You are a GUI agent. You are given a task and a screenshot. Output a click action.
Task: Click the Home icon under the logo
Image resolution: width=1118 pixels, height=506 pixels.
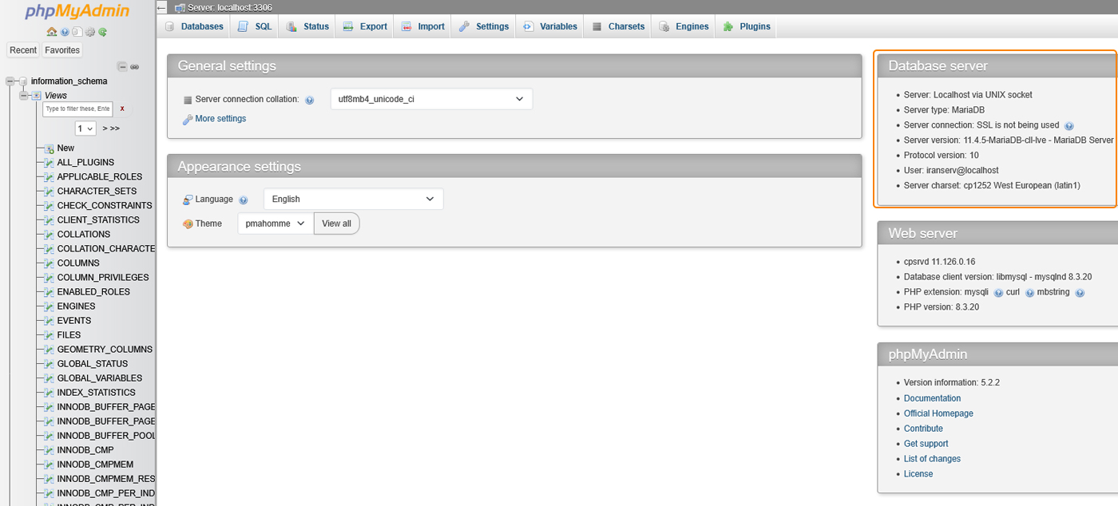pyautogui.click(x=52, y=32)
